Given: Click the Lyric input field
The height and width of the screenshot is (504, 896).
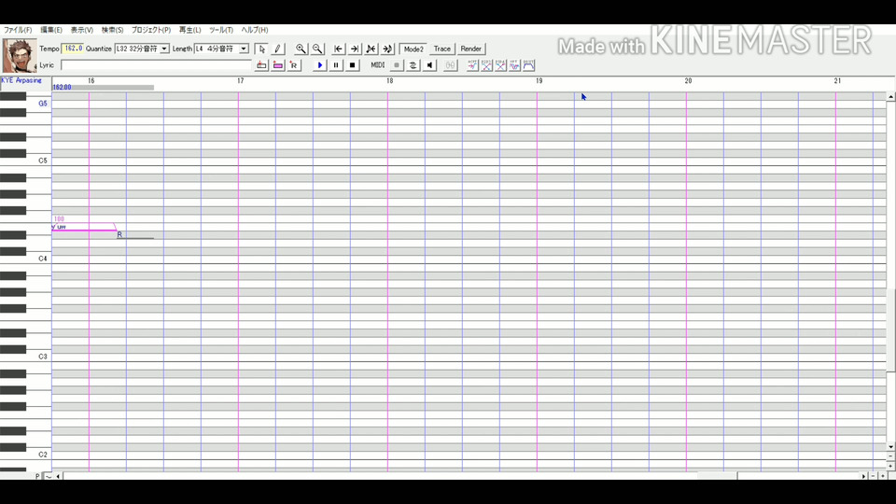Looking at the screenshot, I should click(x=156, y=65).
